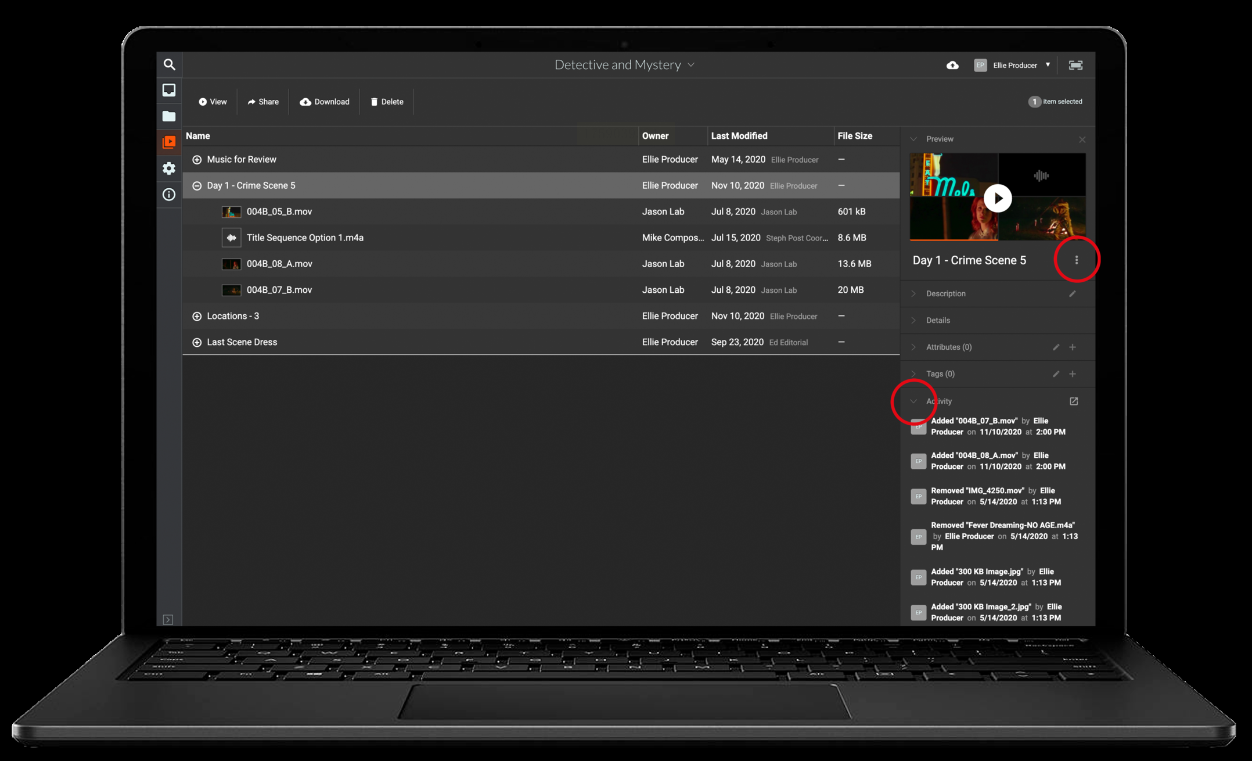Edit Description with pencil icon
The height and width of the screenshot is (761, 1252).
(x=1073, y=294)
